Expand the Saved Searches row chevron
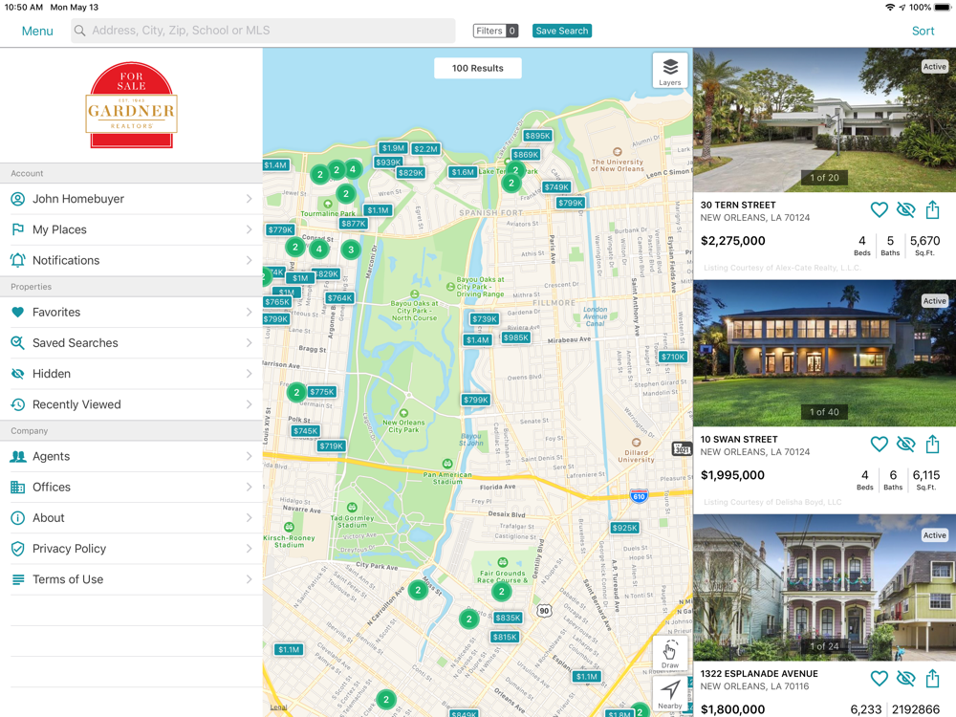956x717 pixels. [250, 342]
